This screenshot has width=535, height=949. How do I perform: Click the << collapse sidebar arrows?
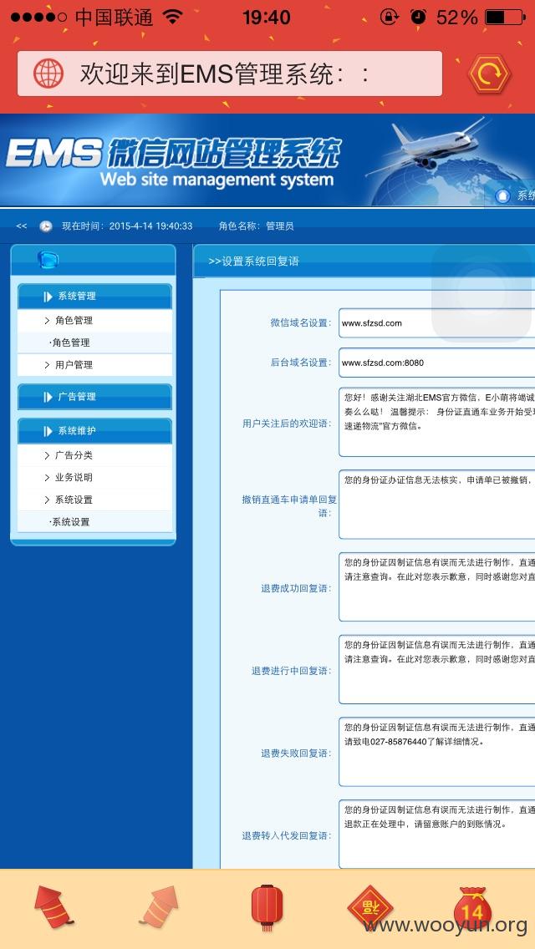coord(21,226)
